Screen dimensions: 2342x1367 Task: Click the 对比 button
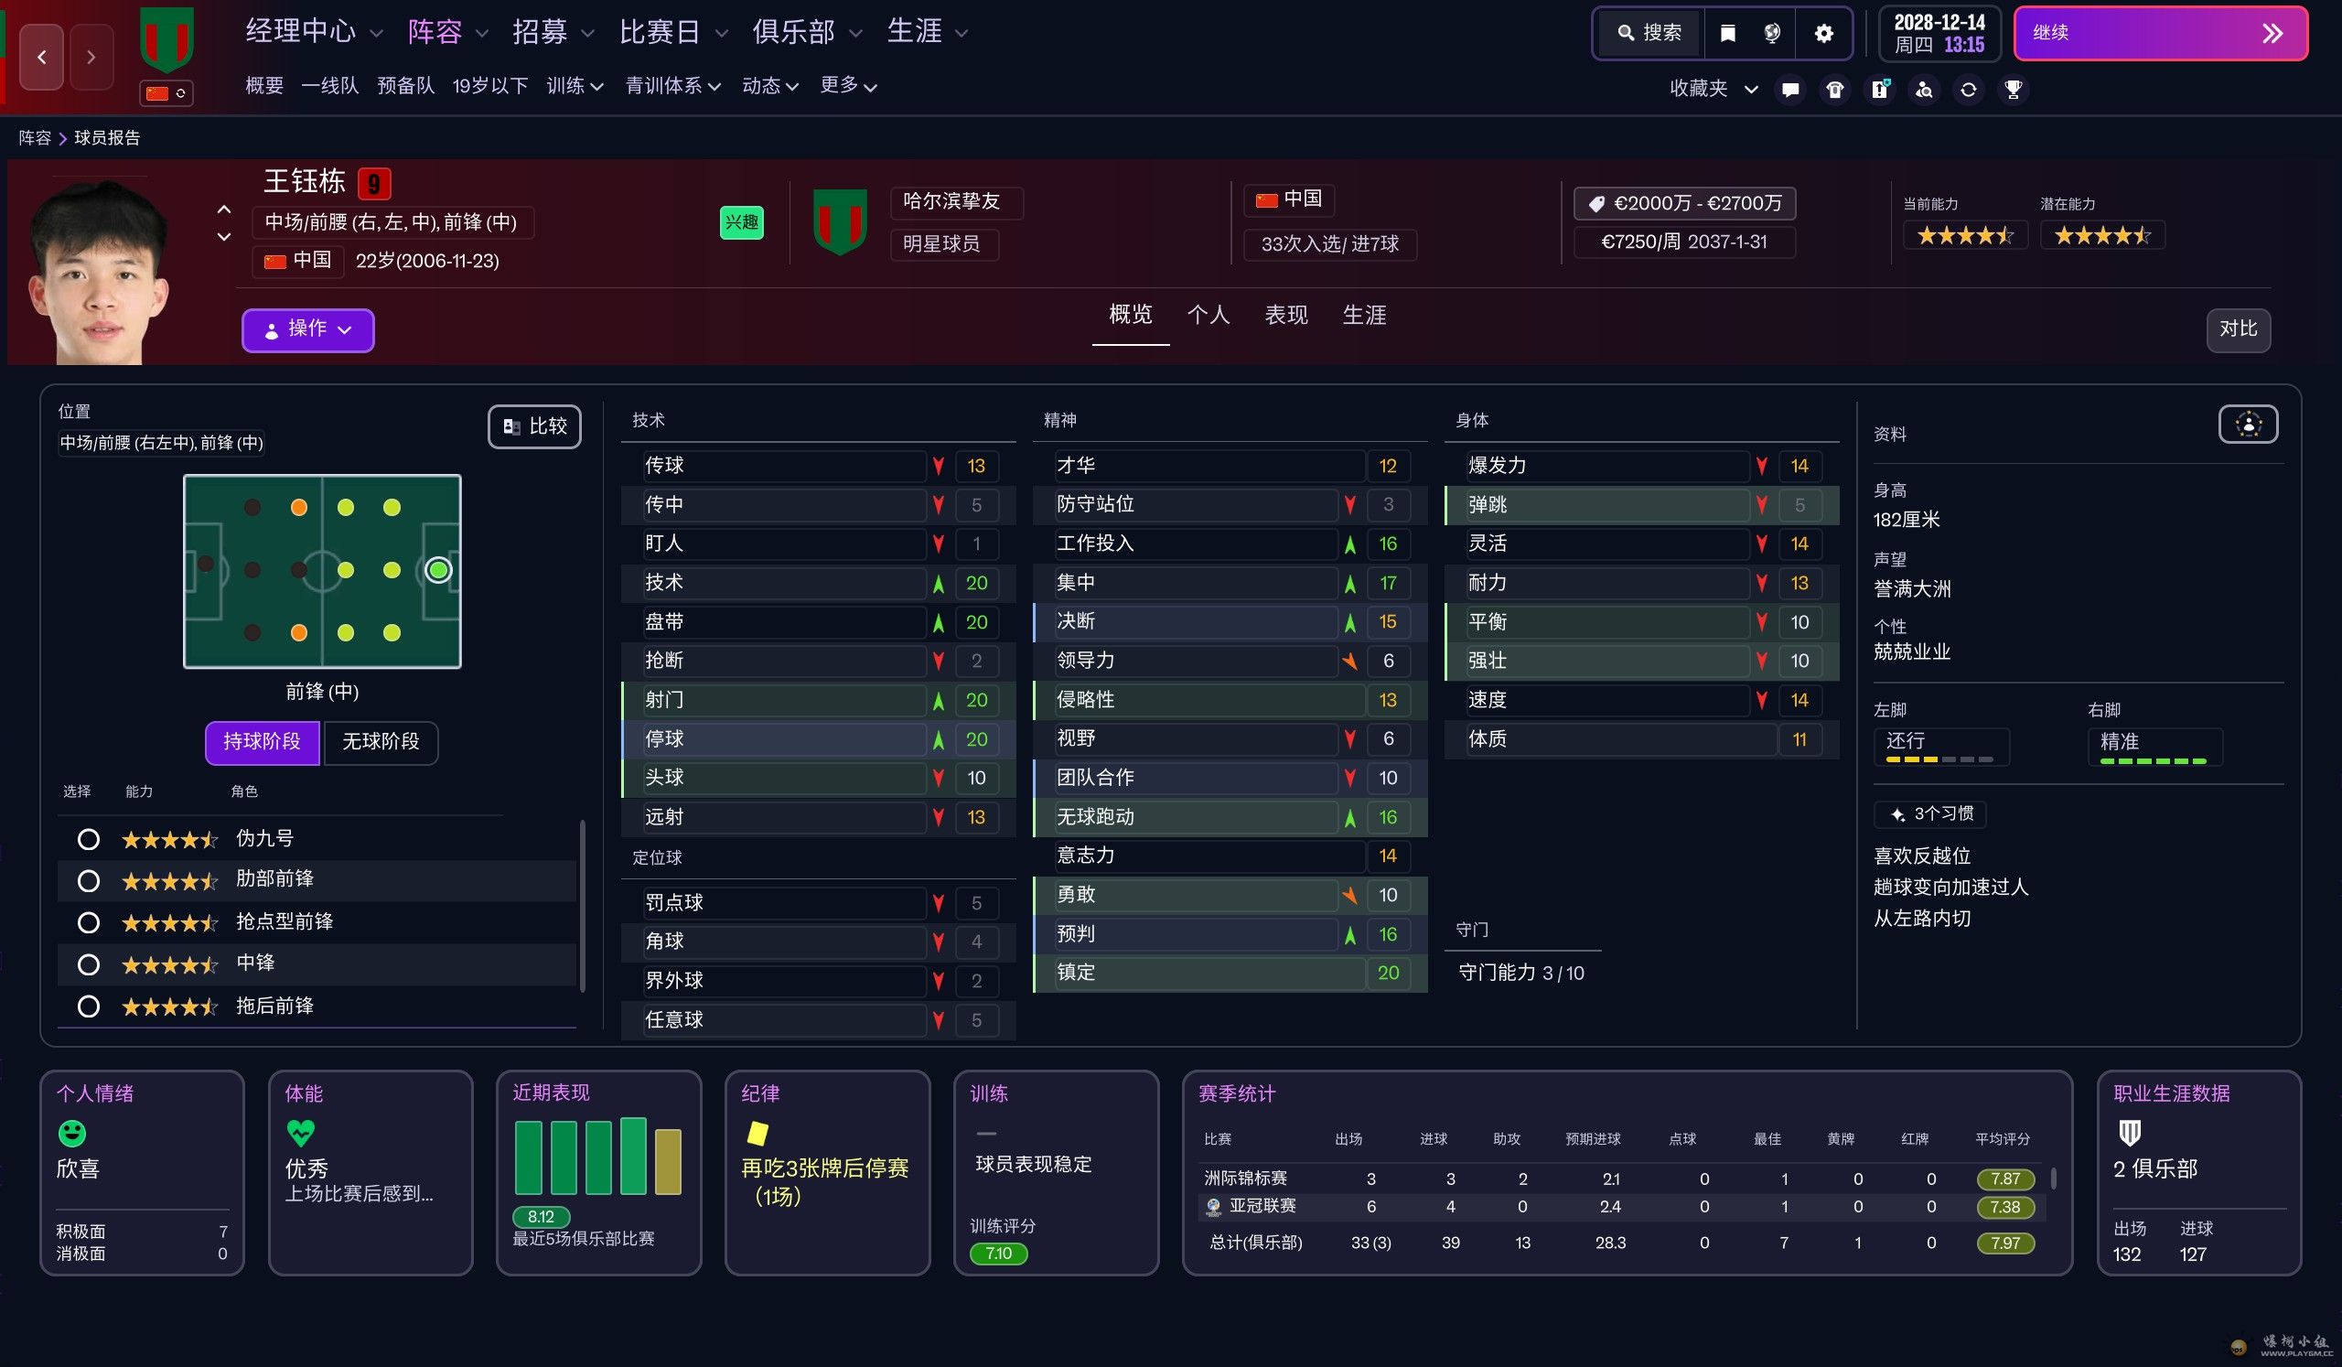2238,329
